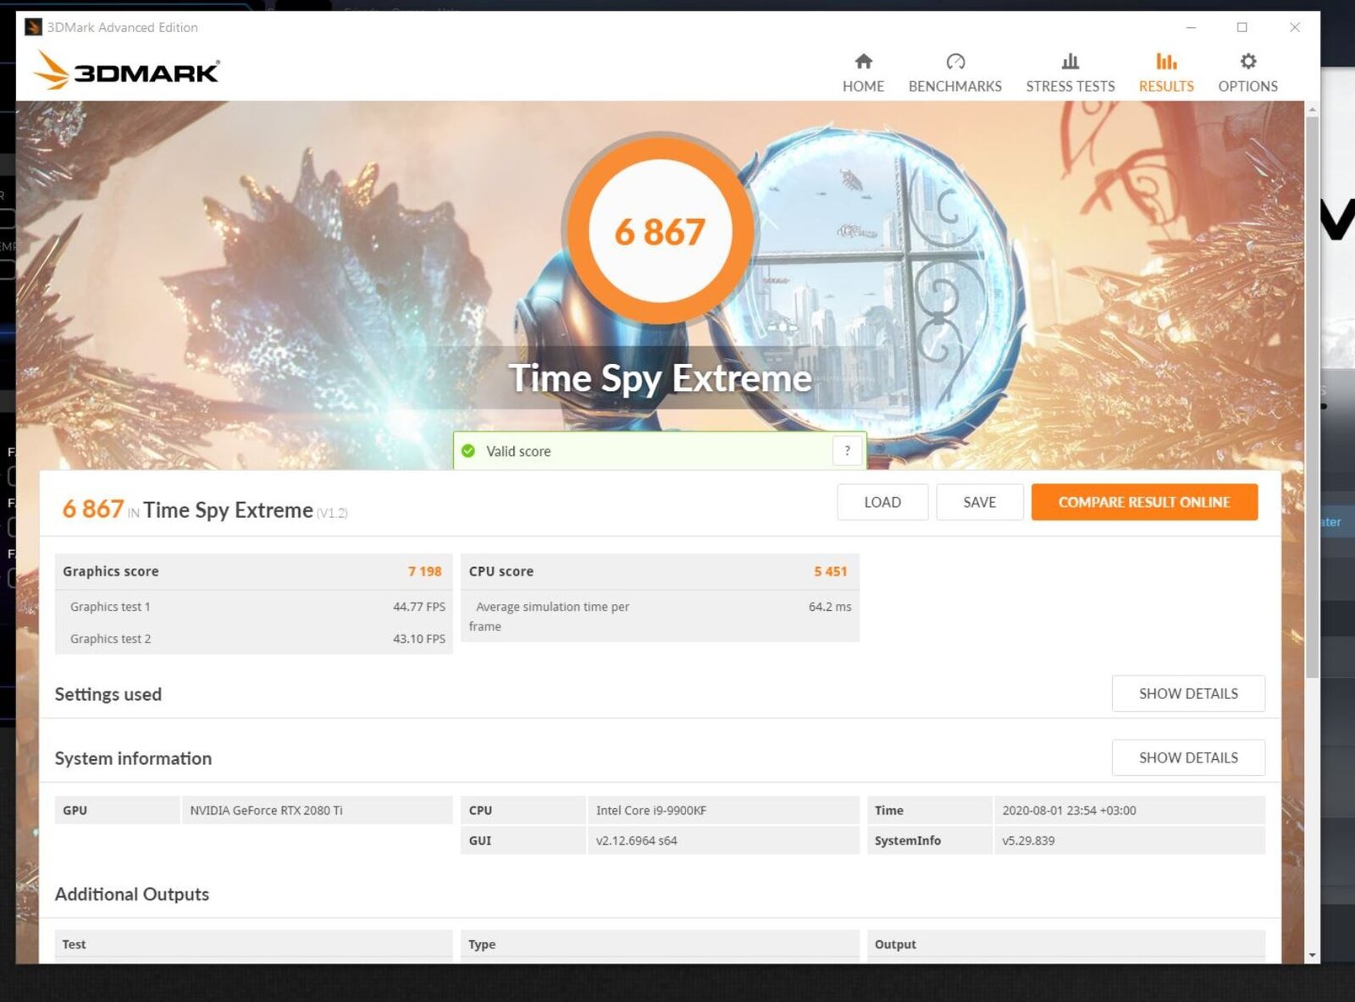Click SystemInfo version v5.29.839

point(1028,840)
